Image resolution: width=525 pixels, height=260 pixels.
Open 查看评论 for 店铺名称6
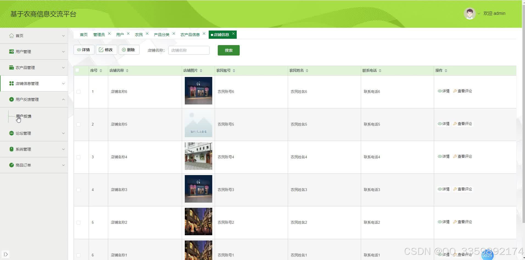463,91
